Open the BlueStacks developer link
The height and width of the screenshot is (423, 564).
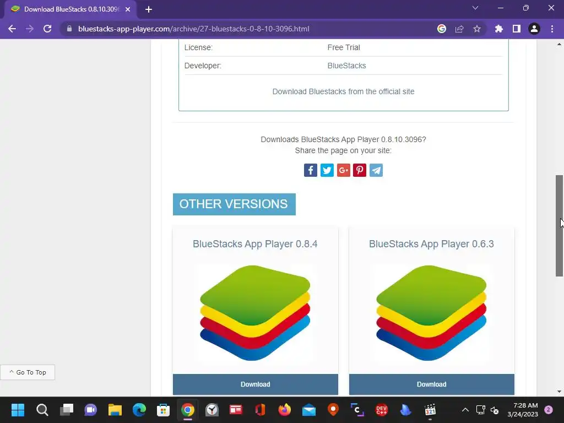tap(347, 66)
